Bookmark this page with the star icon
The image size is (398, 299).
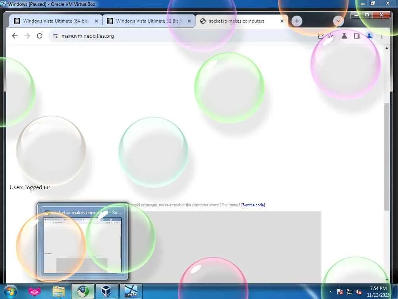[x=330, y=36]
